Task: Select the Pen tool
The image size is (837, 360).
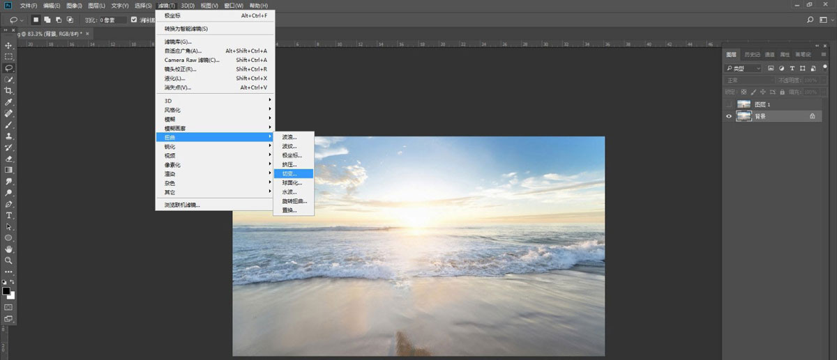Action: click(8, 204)
